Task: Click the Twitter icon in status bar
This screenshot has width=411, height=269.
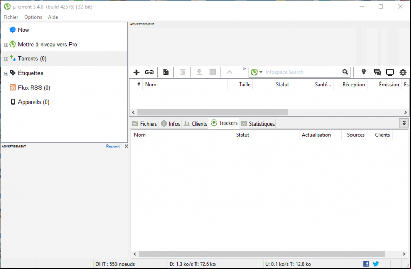Action: point(376,264)
